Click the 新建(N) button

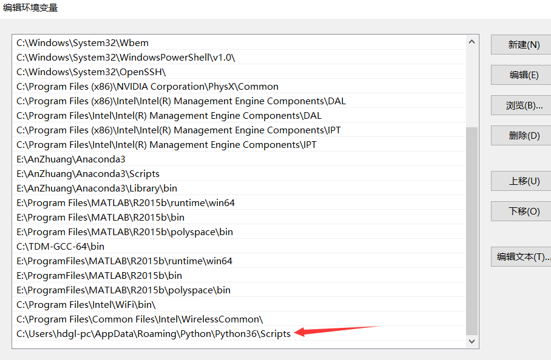coord(521,45)
